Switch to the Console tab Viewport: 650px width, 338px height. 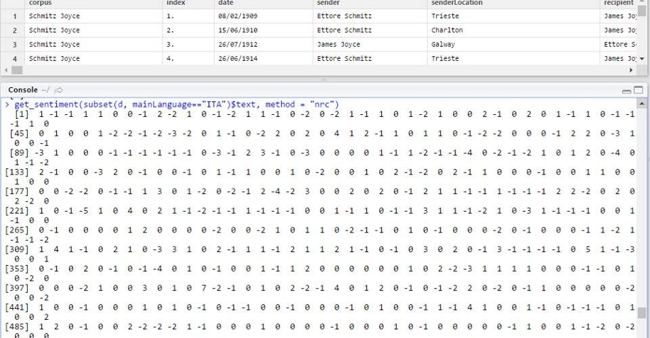tap(22, 90)
